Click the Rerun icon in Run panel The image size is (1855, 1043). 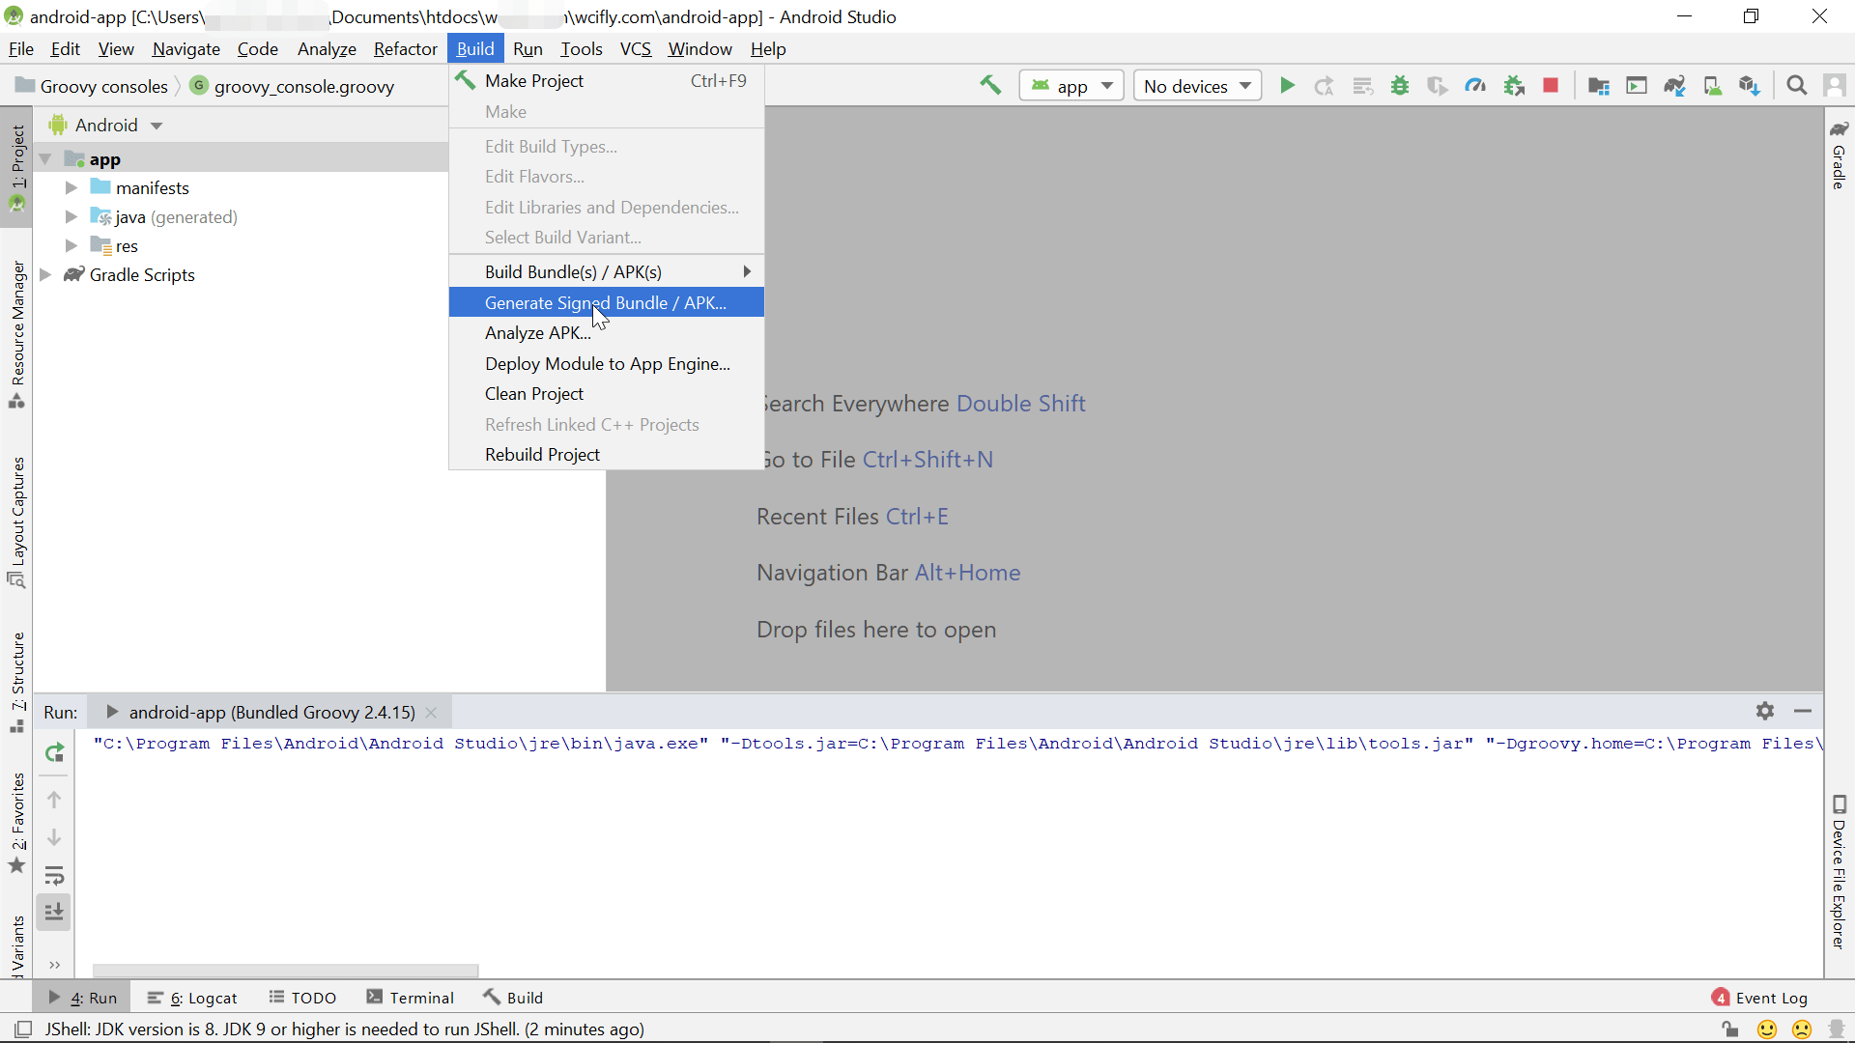tap(55, 752)
